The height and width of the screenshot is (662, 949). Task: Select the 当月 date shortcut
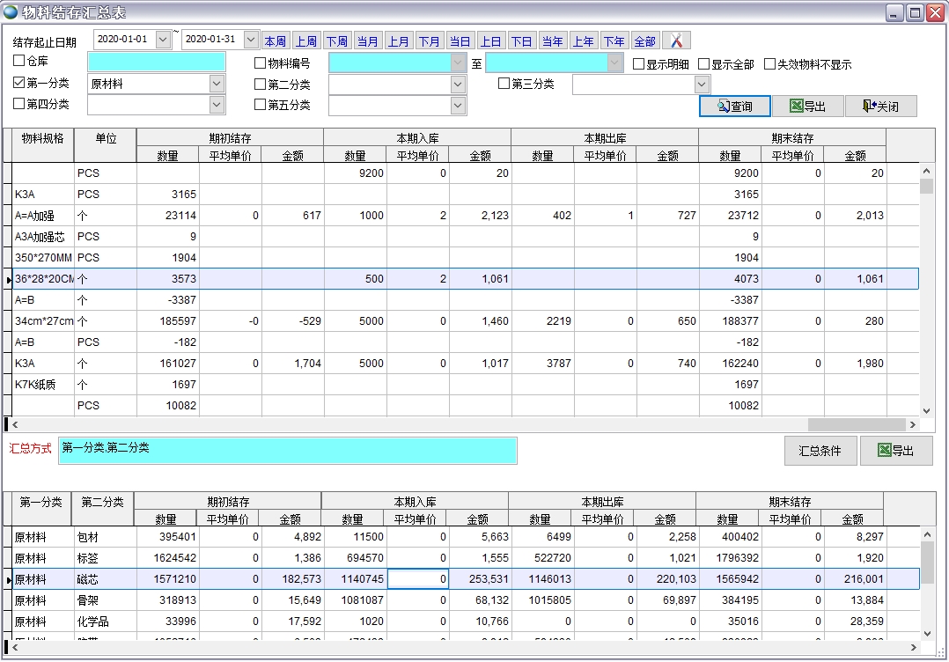pos(367,41)
